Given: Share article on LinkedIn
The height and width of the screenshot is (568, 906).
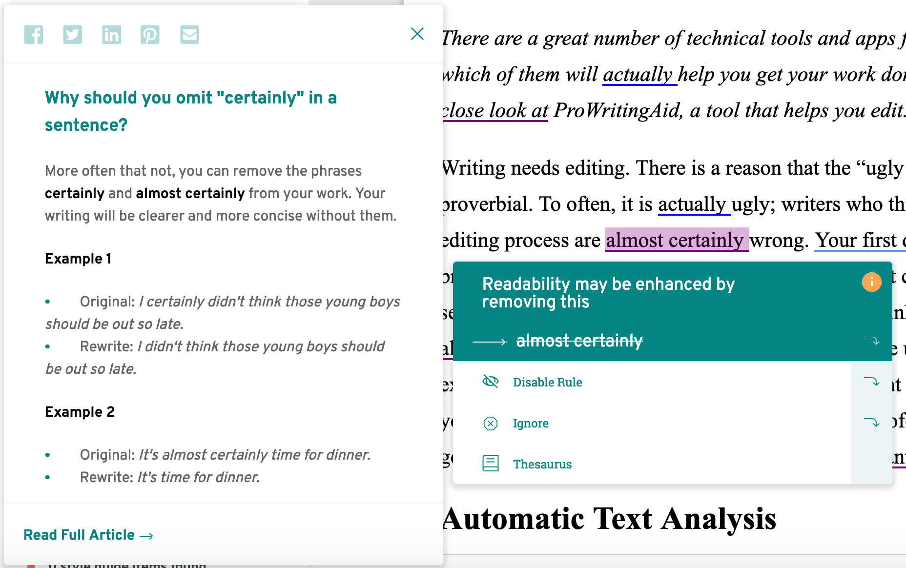Looking at the screenshot, I should click(111, 35).
